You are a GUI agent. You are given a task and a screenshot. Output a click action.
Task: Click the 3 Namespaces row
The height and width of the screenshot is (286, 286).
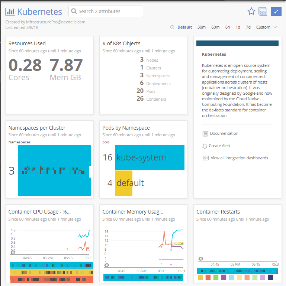[155, 75]
